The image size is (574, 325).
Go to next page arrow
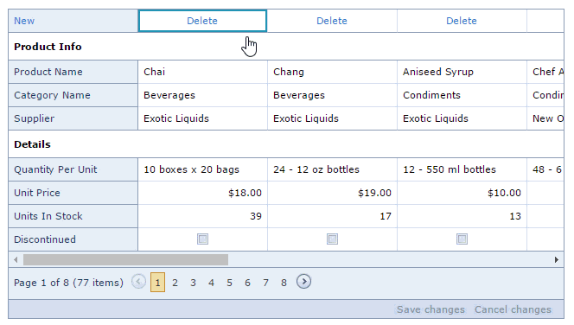coord(303,282)
